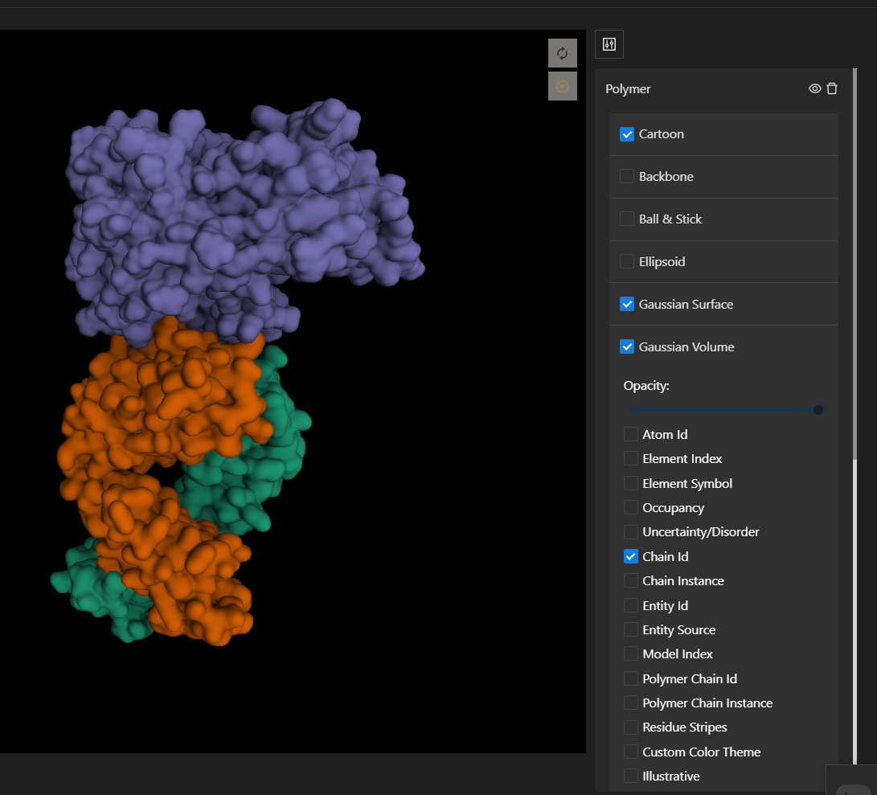Viewport: 877px width, 795px height.
Task: Disable the Gaussian Volume checkbox
Action: [x=627, y=347]
